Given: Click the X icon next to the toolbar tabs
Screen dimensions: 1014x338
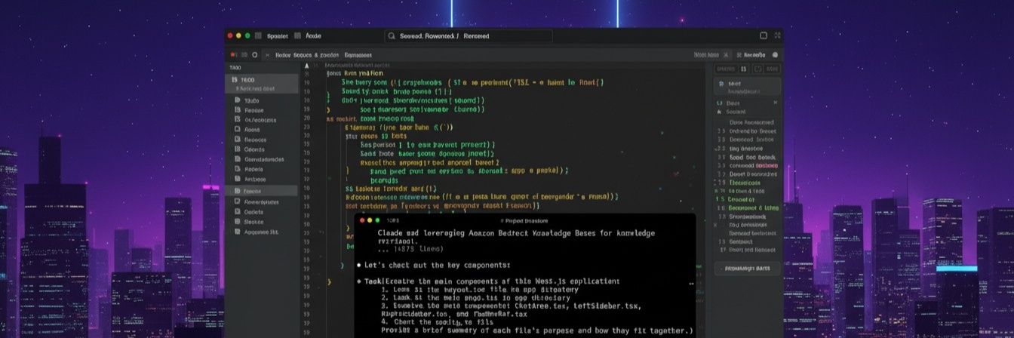Looking at the screenshot, I should [267, 55].
